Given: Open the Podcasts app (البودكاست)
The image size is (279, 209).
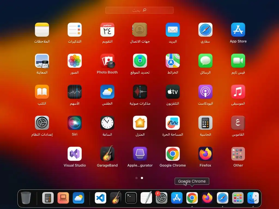Looking at the screenshot, I should pyautogui.click(x=205, y=92).
